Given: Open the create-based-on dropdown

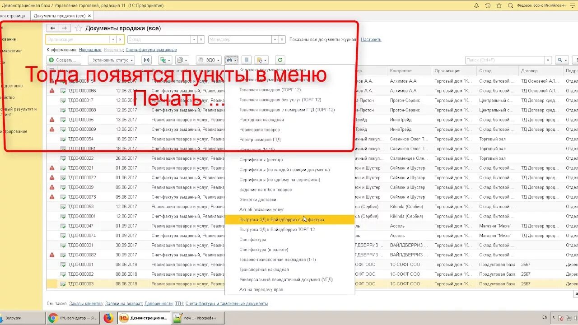Looking at the screenshot, I should coord(165,60).
